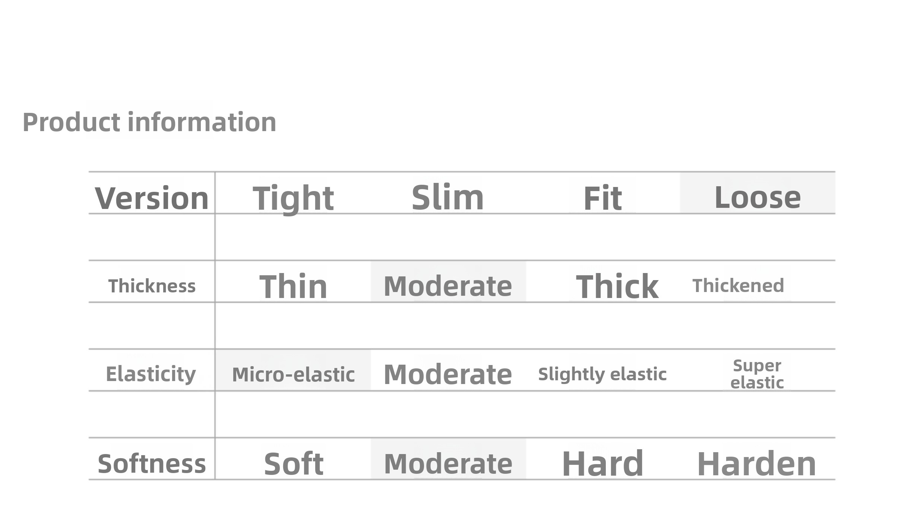Click the Elasticity row label
The width and height of the screenshot is (924, 517).
point(151,374)
